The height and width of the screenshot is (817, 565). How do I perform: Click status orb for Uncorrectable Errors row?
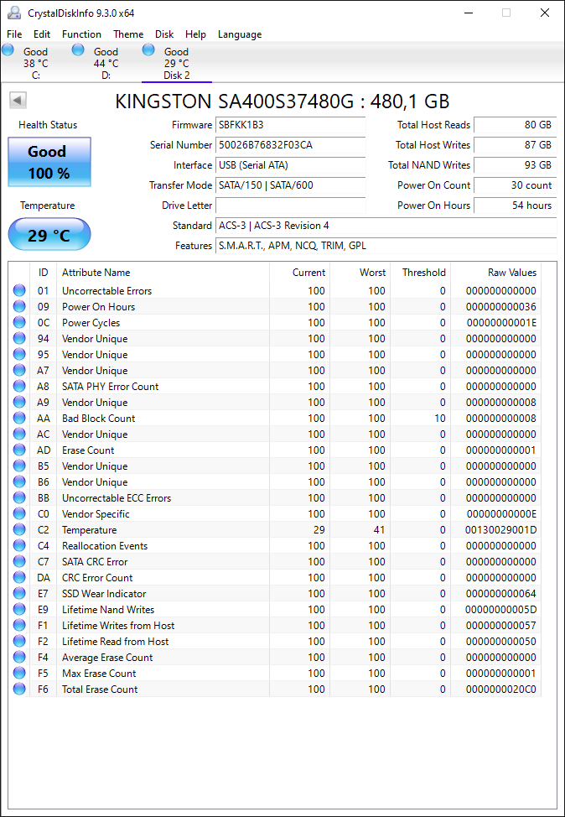[x=19, y=290]
